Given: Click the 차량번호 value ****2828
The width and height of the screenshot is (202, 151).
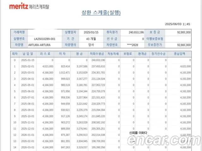Looking at the screenshot, I should 132,45.
